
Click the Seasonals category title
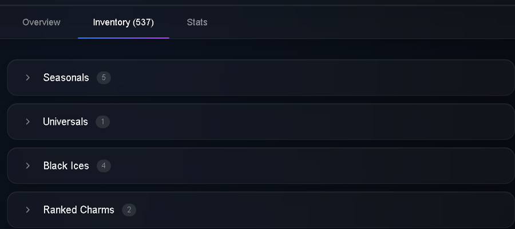click(x=66, y=77)
